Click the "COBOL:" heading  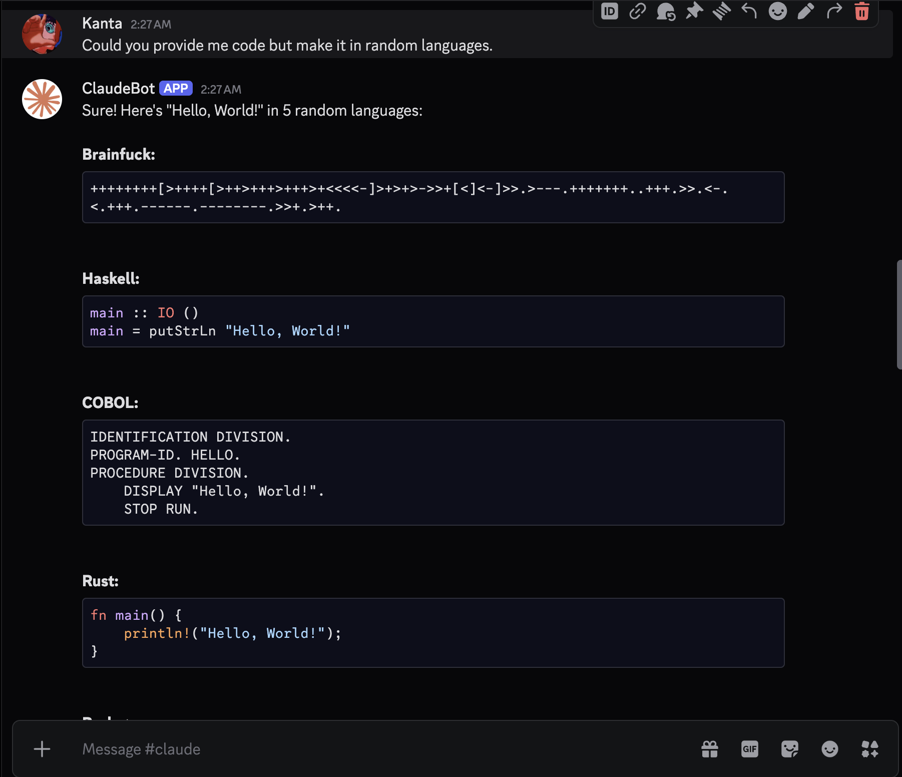tap(110, 403)
